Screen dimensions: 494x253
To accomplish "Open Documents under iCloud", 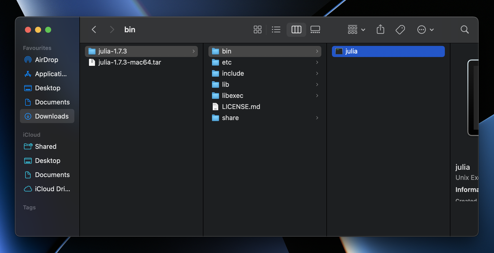I will point(47,175).
